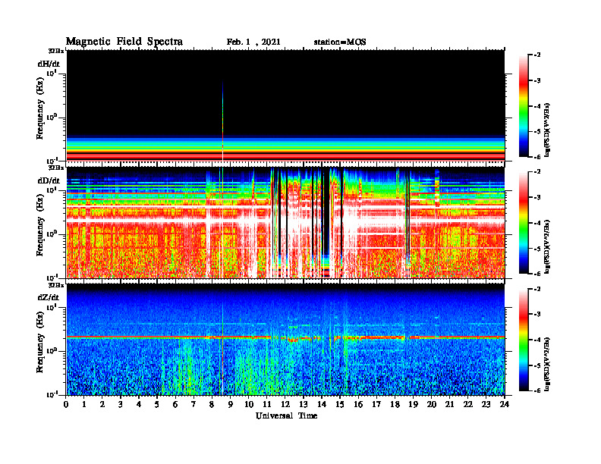This screenshot has width=601, height=464.
Task: Click the black data gap in dD/dt spectrogram
Action: pyautogui.click(x=326, y=212)
